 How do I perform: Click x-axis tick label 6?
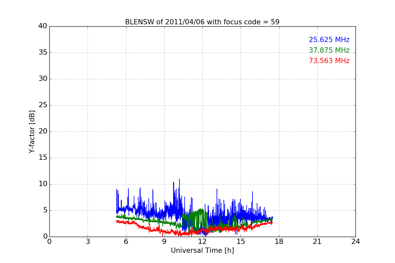click(x=126, y=242)
